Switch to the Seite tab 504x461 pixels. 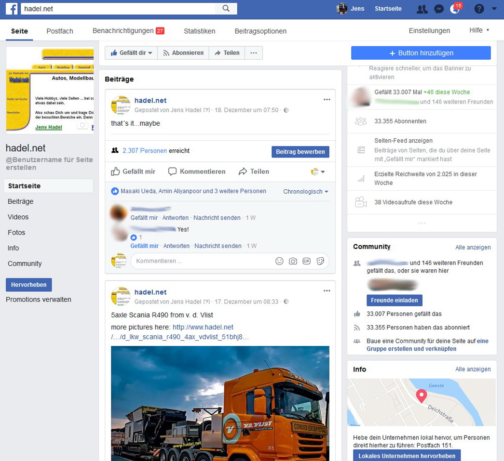click(19, 31)
